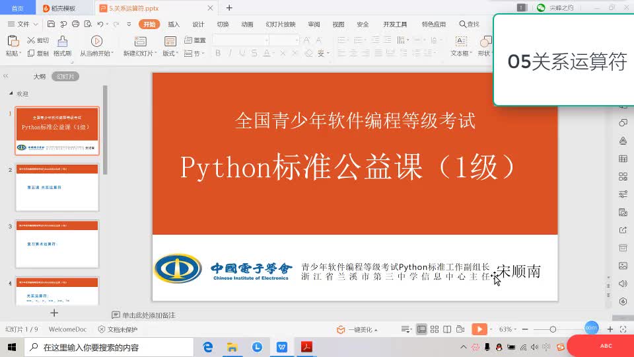The width and height of the screenshot is (634, 357).
Task: Click Cut (剪切) scissors button
Action: (38, 40)
